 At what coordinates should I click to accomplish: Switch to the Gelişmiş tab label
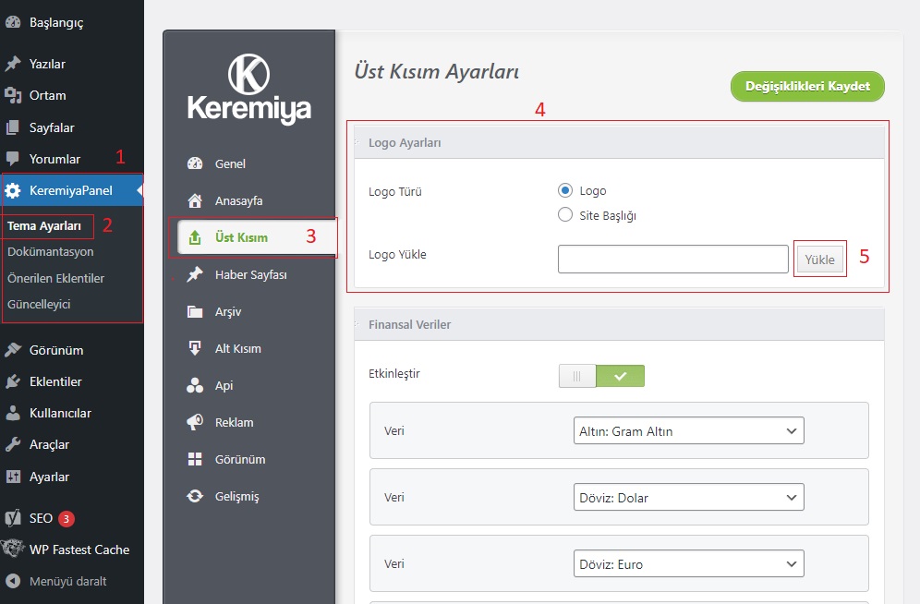237,496
